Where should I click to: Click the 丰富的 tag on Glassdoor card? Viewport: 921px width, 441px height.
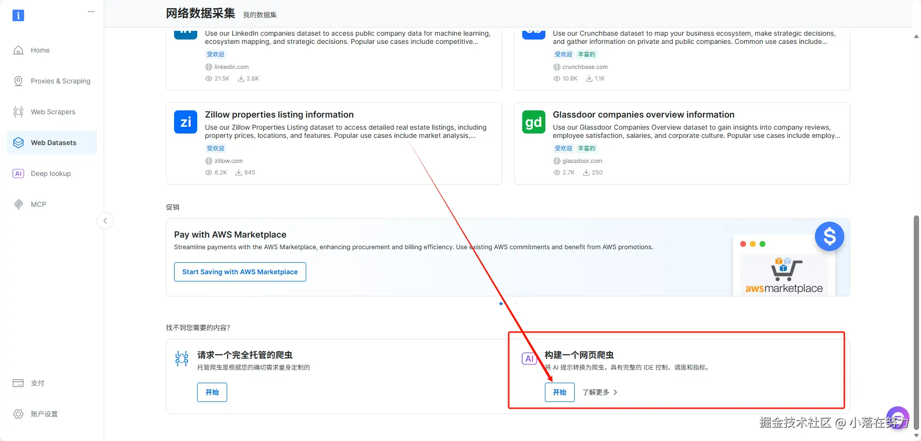pyautogui.click(x=587, y=148)
